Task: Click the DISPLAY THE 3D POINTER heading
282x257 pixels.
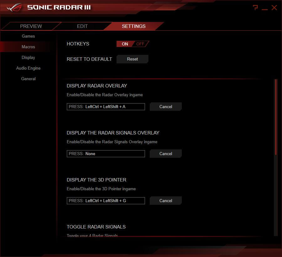Action: click(97, 180)
